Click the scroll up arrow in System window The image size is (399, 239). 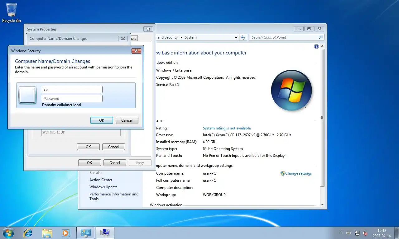coord(322,46)
